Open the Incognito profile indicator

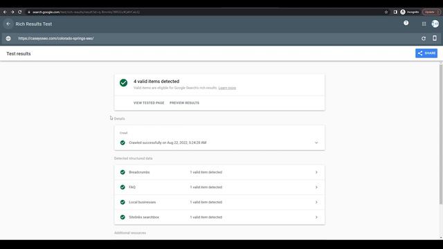(x=410, y=12)
